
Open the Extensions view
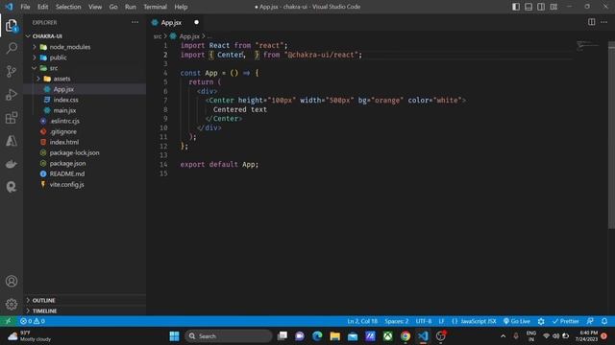click(x=12, y=118)
